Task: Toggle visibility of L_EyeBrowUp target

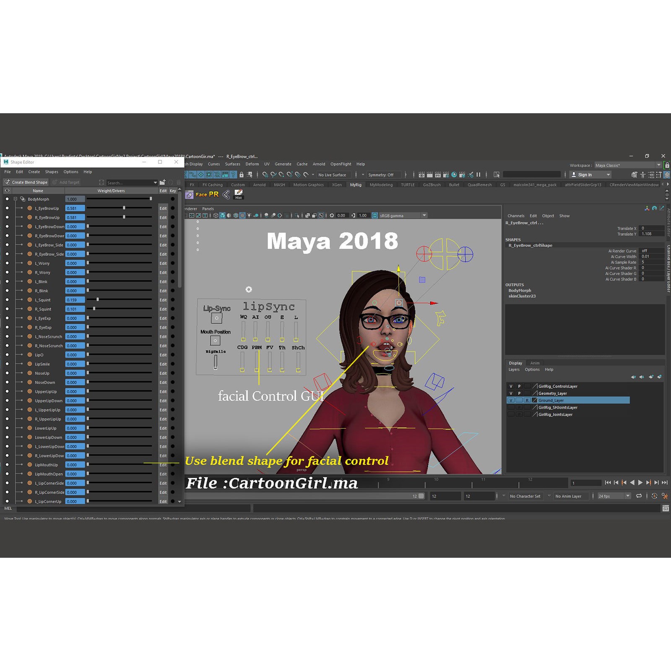Action: (7, 208)
